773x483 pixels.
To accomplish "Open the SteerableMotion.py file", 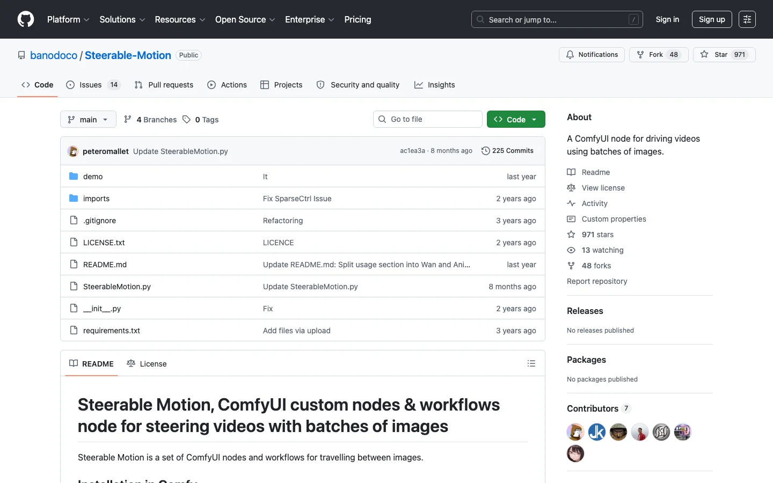I will (x=117, y=287).
